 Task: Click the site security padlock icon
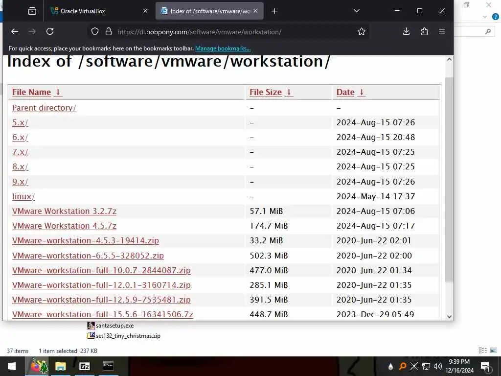[109, 31]
